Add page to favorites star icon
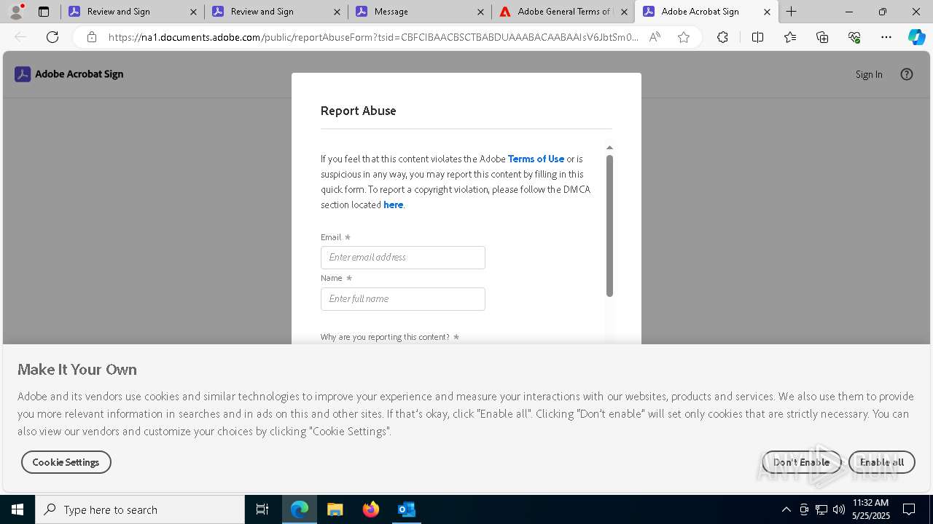Screen dimensions: 933x524 pos(684,37)
